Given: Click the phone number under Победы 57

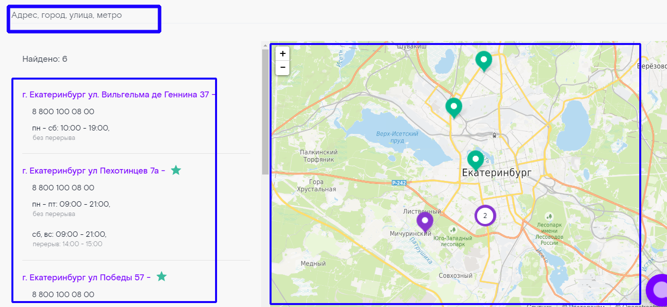Looking at the screenshot, I should point(63,295).
